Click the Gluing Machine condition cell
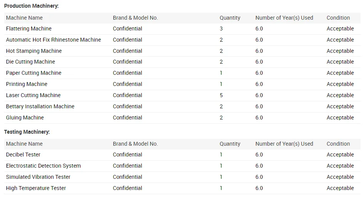This screenshot has width=364, height=200. point(340,118)
